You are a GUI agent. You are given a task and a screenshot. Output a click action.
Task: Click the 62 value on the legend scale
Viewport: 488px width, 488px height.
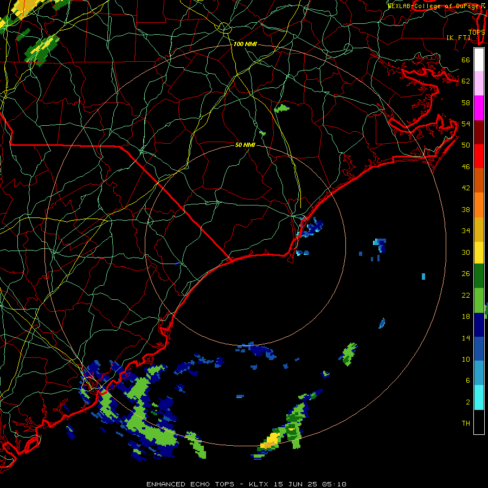(466, 81)
